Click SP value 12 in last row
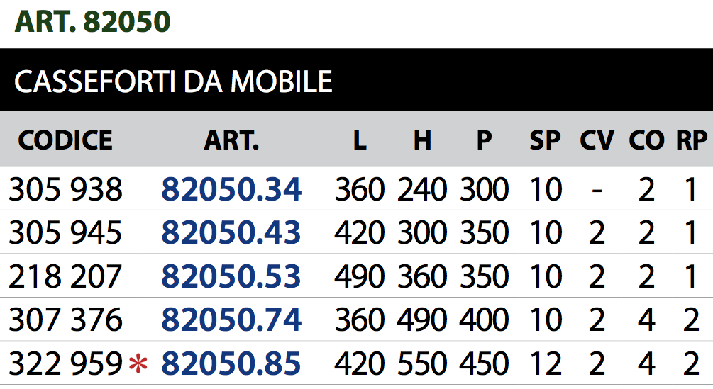713x389 pixels. click(545, 364)
